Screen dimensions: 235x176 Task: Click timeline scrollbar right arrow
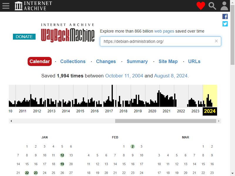click(x=219, y=121)
